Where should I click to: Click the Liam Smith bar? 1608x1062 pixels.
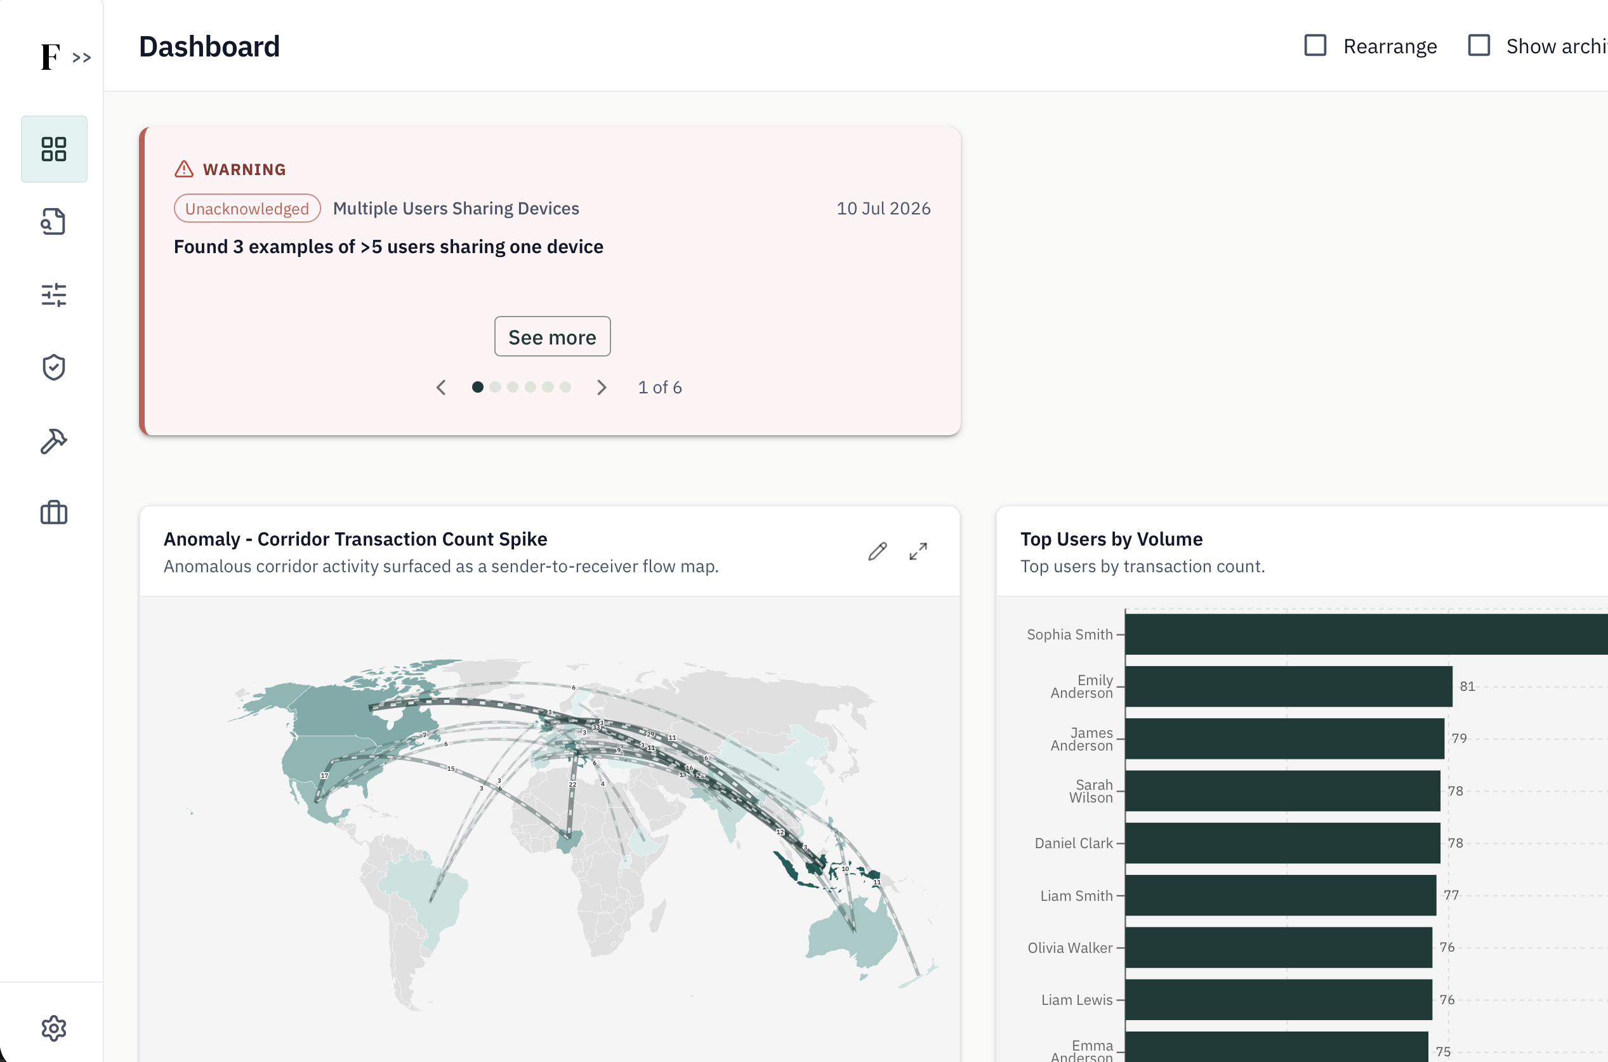pos(1281,895)
